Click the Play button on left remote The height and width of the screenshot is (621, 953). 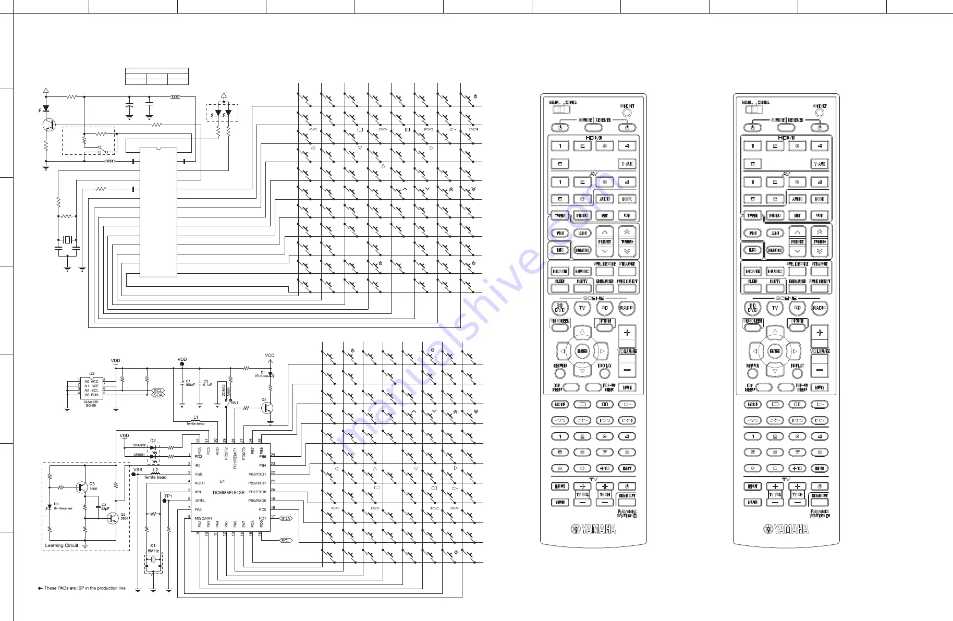(627, 404)
